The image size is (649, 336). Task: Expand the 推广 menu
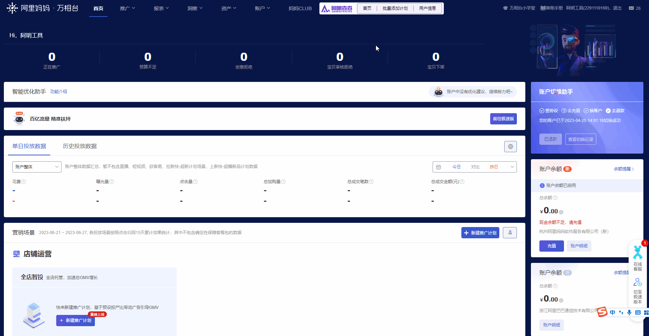coord(128,8)
